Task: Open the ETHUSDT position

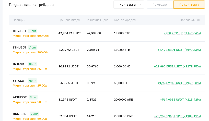Action: pos(19,47)
